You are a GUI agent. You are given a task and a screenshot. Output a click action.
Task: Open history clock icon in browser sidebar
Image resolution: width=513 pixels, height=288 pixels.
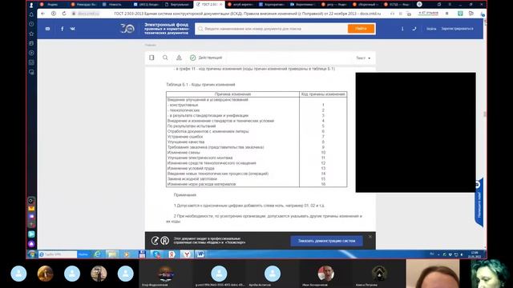(31, 24)
